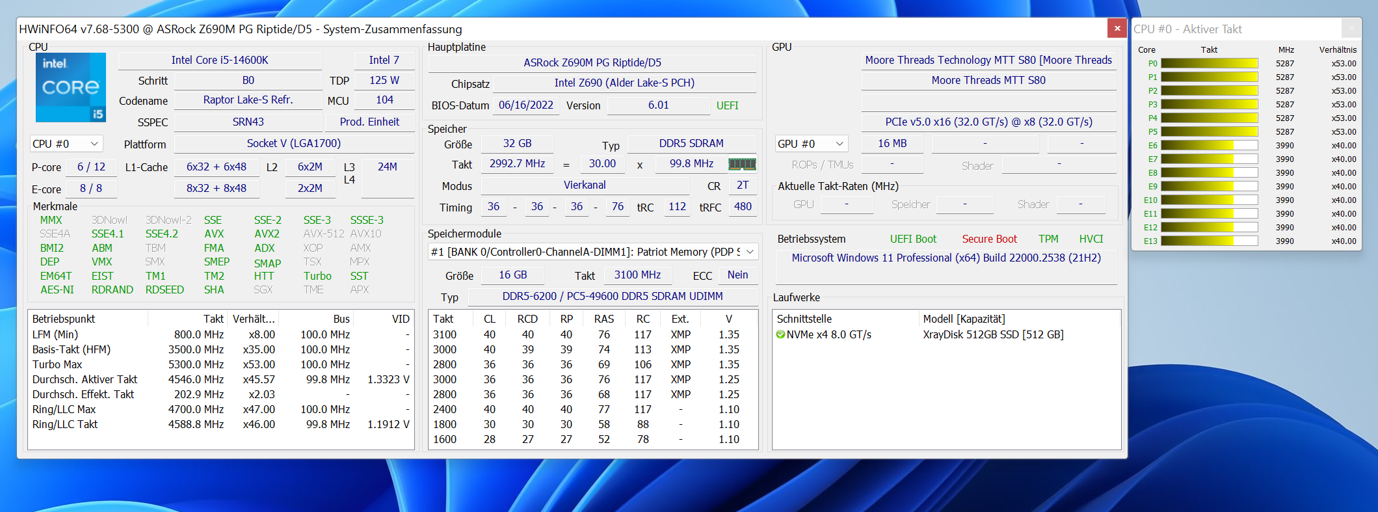
Task: Click the BIOS date 06/16/2022 field
Action: coord(525,105)
